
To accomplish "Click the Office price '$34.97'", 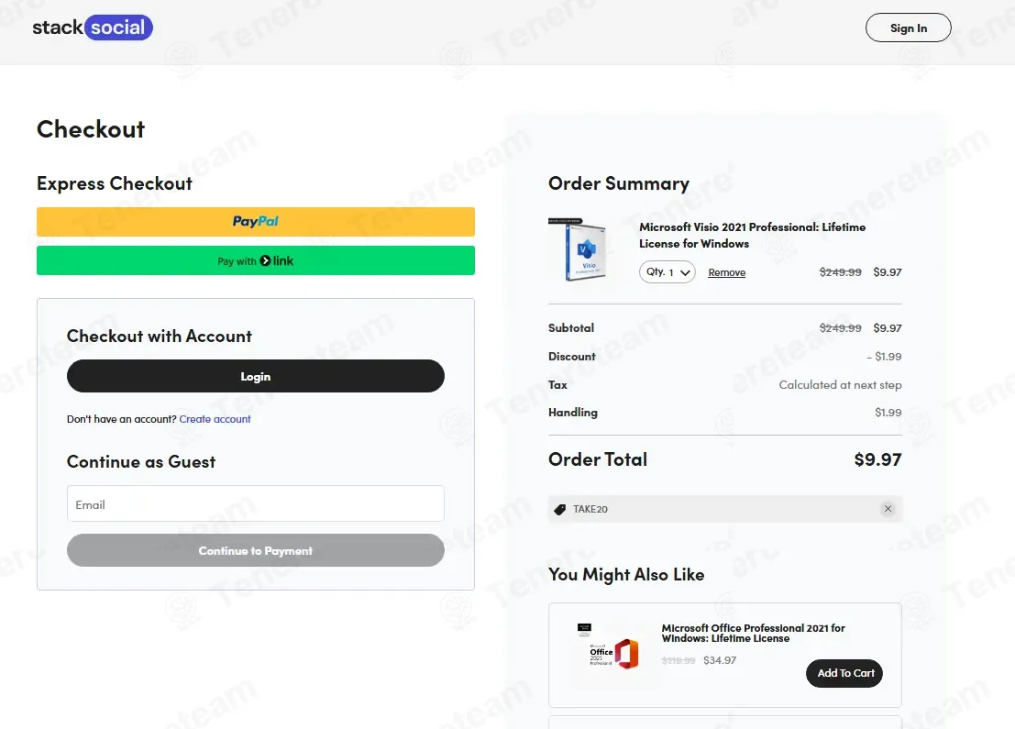I will click(720, 660).
